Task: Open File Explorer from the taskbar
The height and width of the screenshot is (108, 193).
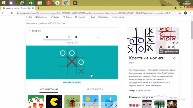Action: [40, 3]
